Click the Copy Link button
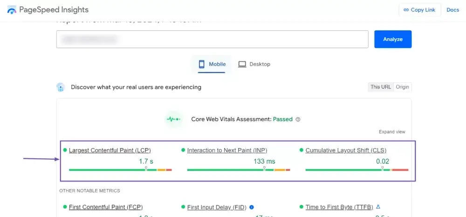This screenshot has height=217, width=466. [420, 10]
